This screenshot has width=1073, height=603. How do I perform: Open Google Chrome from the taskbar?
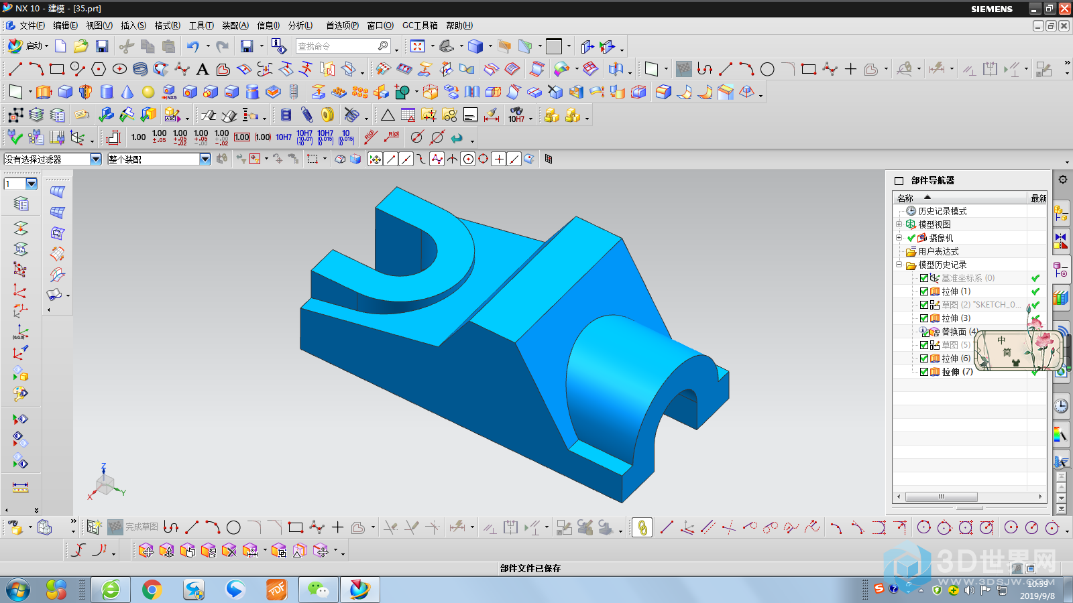click(x=152, y=590)
